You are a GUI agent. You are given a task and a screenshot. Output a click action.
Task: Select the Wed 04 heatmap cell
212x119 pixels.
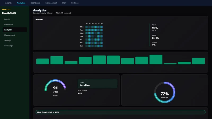[x=90, y=33]
